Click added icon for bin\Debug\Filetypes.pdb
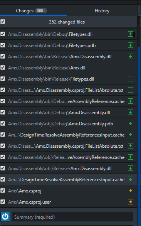This screenshot has width=141, height=226. click(131, 45)
